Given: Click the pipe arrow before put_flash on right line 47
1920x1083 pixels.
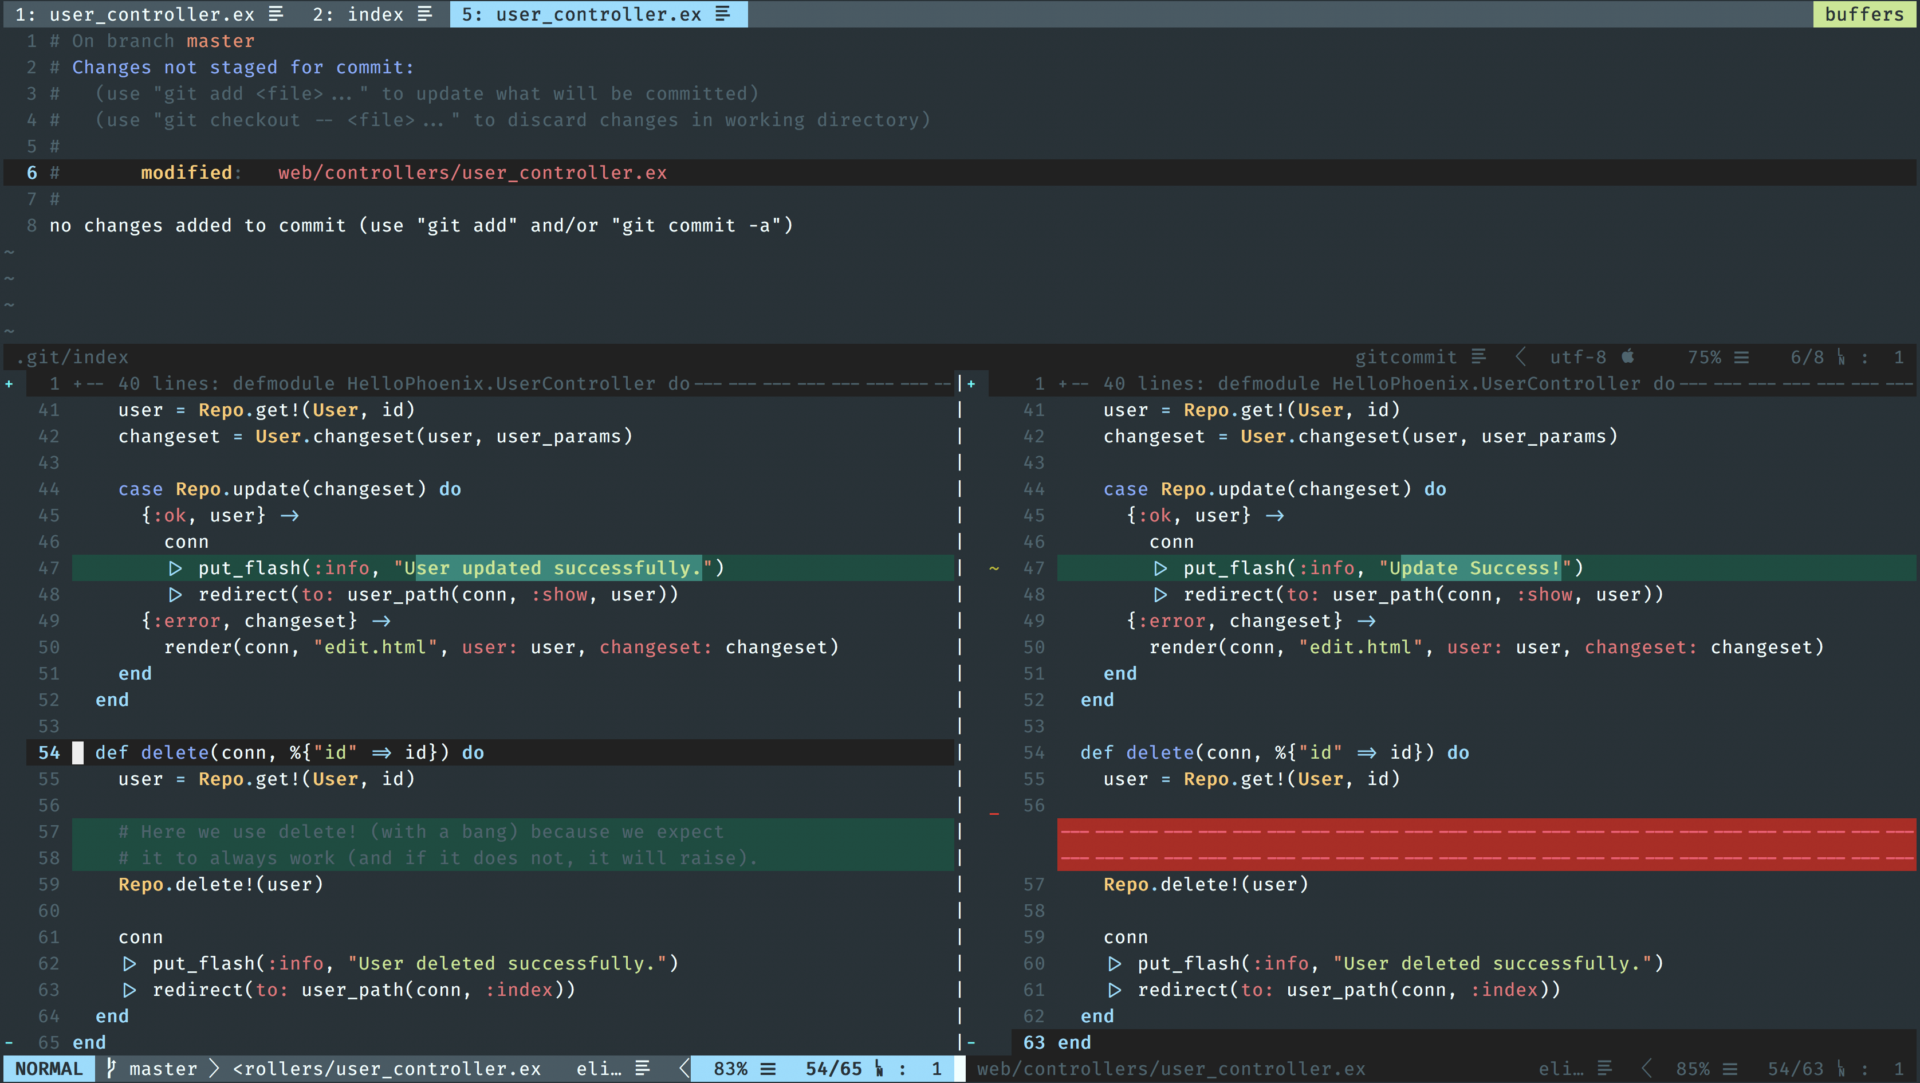Looking at the screenshot, I should [1160, 568].
